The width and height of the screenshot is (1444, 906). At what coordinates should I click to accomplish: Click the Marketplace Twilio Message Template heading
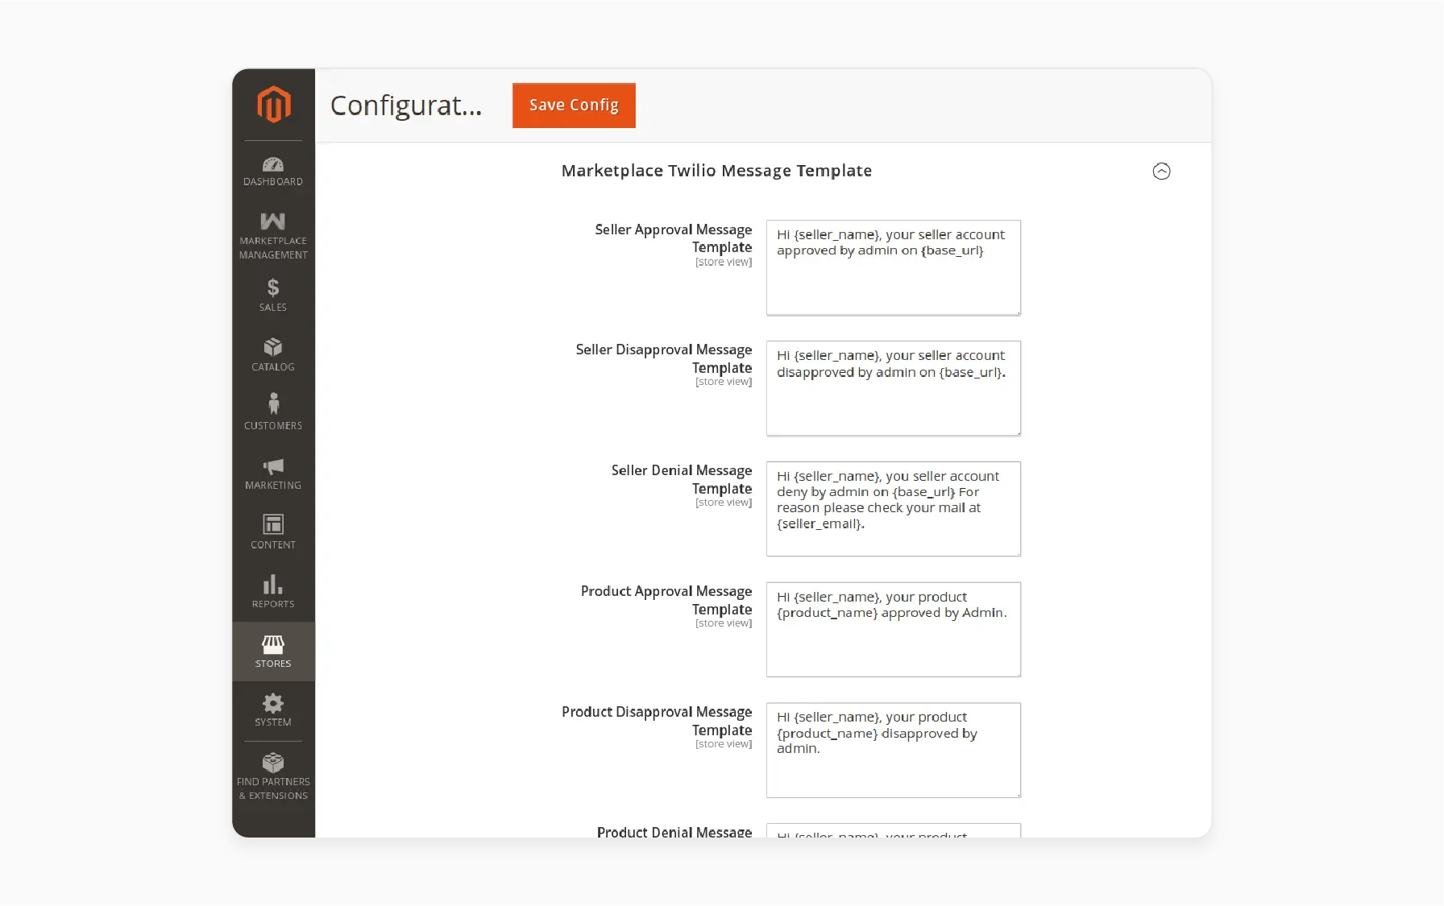716,171
